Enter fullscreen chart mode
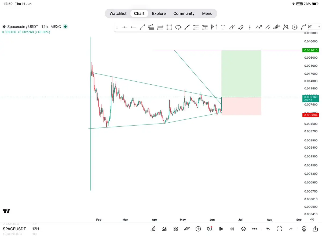Image resolution: width=322 pixels, height=241 pixels. [x=279, y=229]
